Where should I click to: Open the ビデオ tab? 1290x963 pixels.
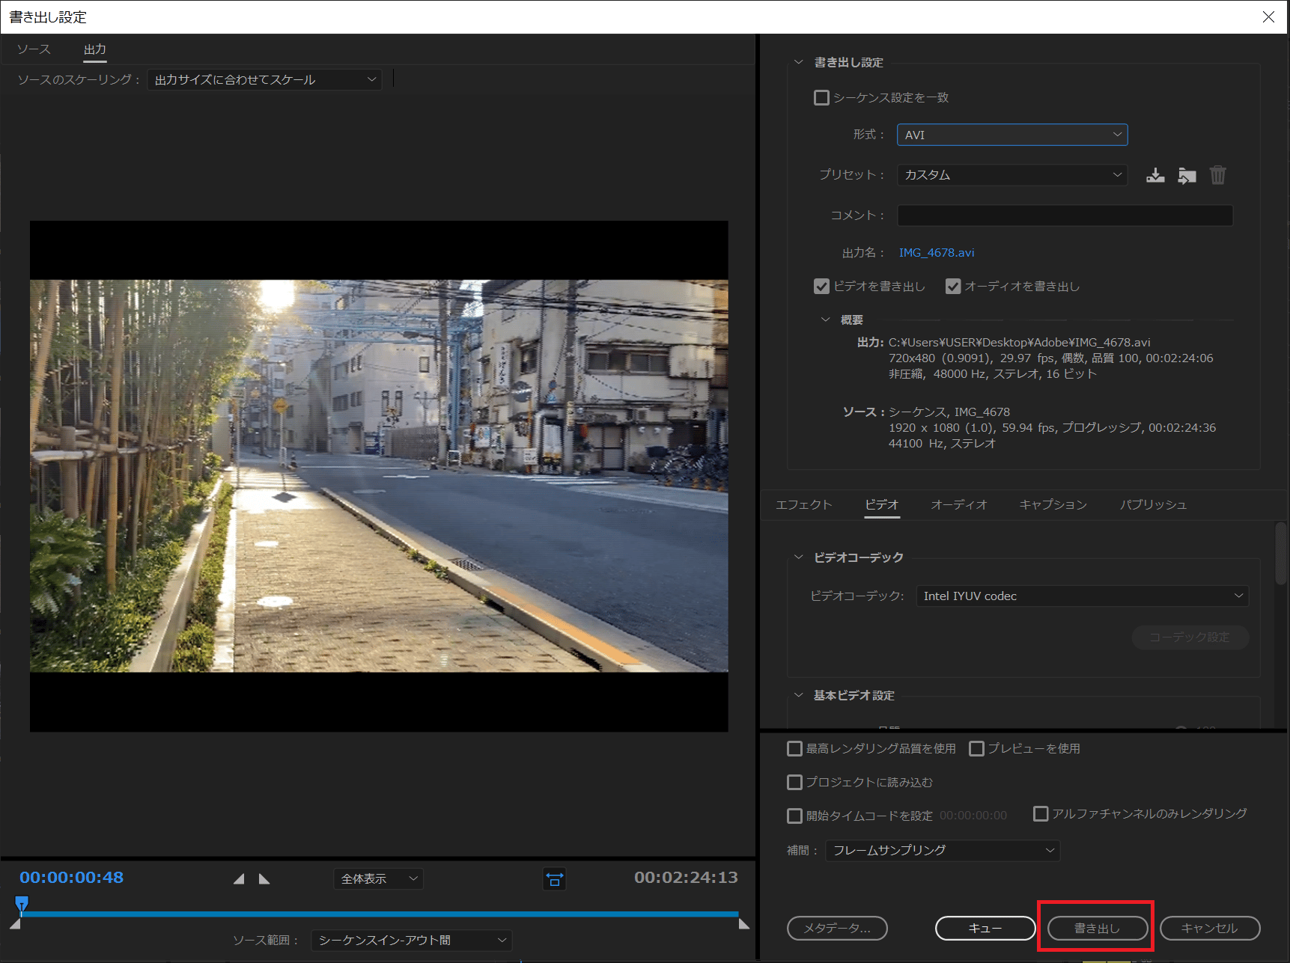pyautogui.click(x=882, y=505)
